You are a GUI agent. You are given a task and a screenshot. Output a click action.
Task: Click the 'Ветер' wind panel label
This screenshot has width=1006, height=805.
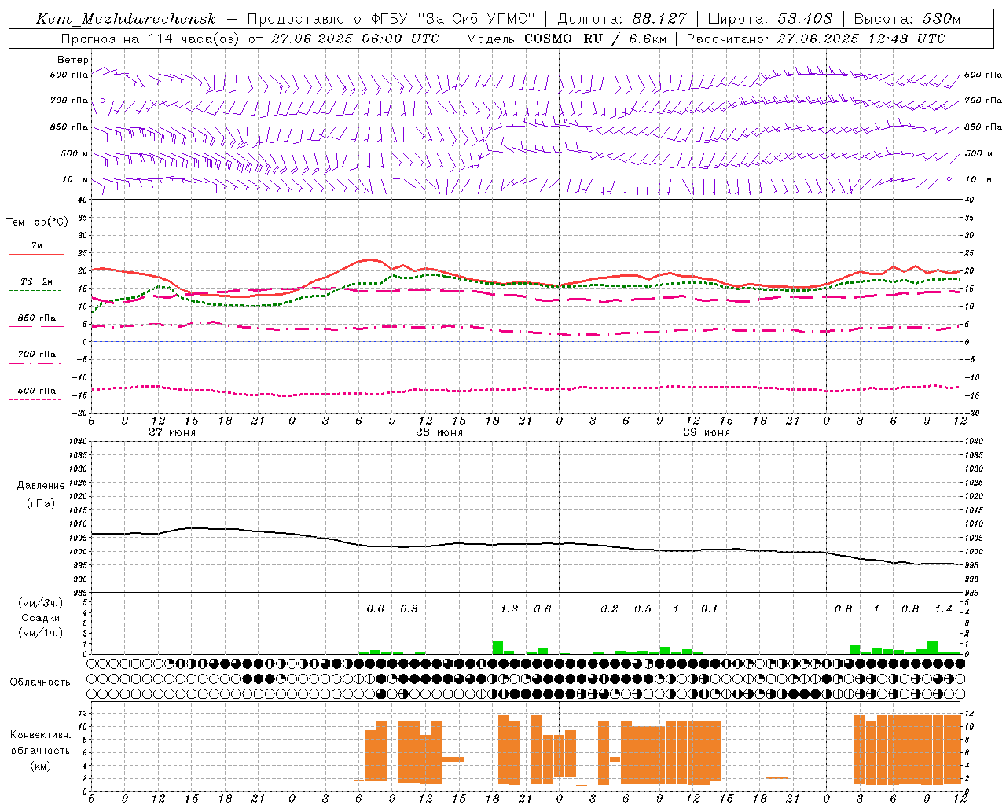[x=73, y=60]
